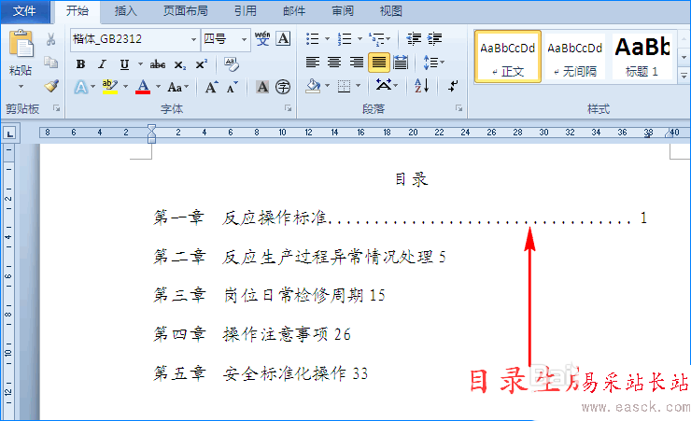Click the Copy icon
This screenshot has width=691, height=421.
click(50, 63)
